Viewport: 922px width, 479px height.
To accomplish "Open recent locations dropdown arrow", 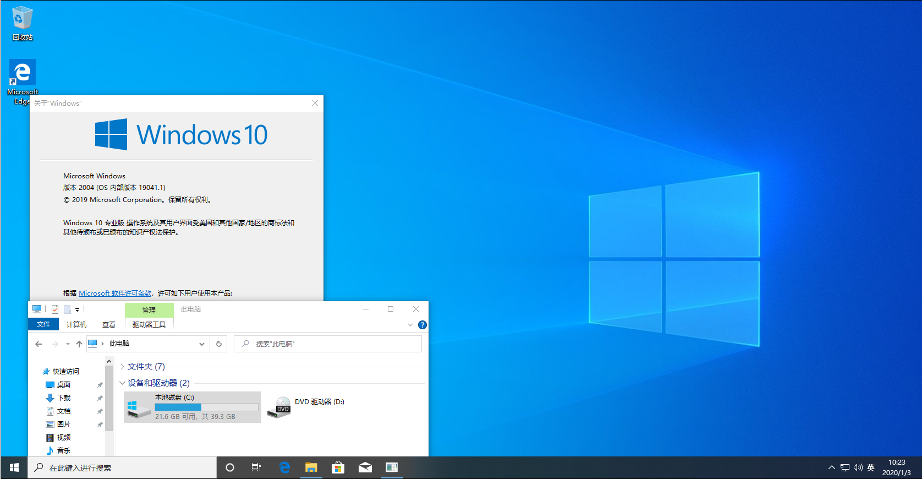I will [x=68, y=344].
